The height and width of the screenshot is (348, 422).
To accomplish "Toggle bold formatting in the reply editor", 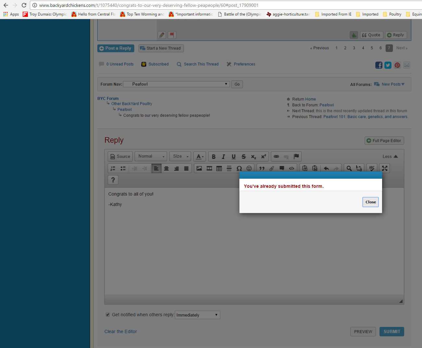I will [213, 157].
